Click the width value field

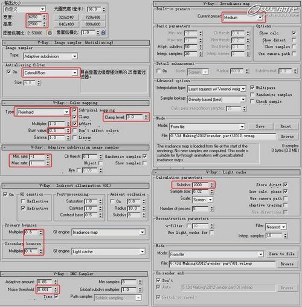[35, 17]
